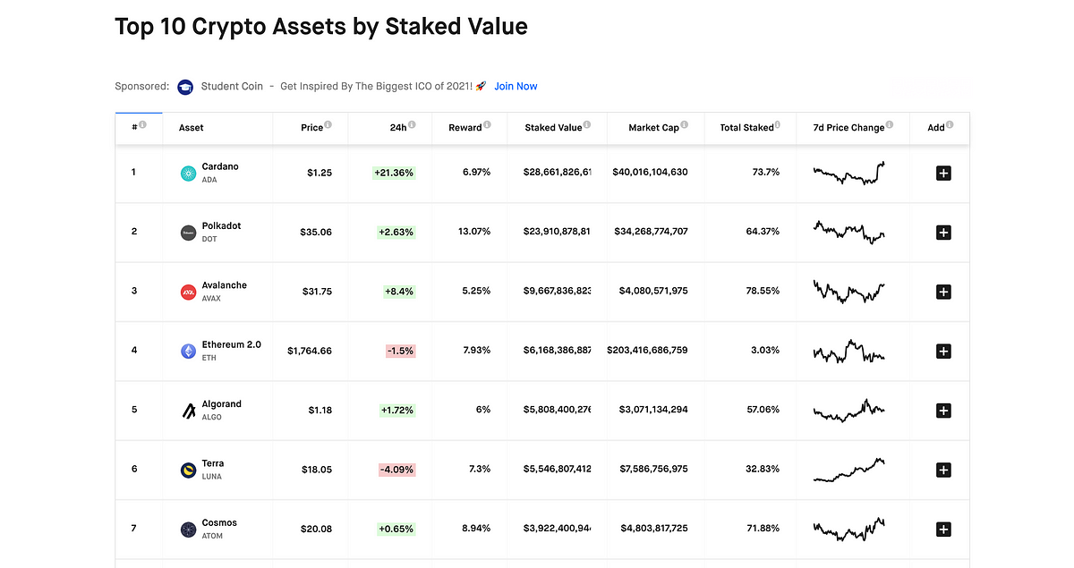Open the Avalanche 7d price chart
Screen dimensions: 1074x568
(849, 292)
